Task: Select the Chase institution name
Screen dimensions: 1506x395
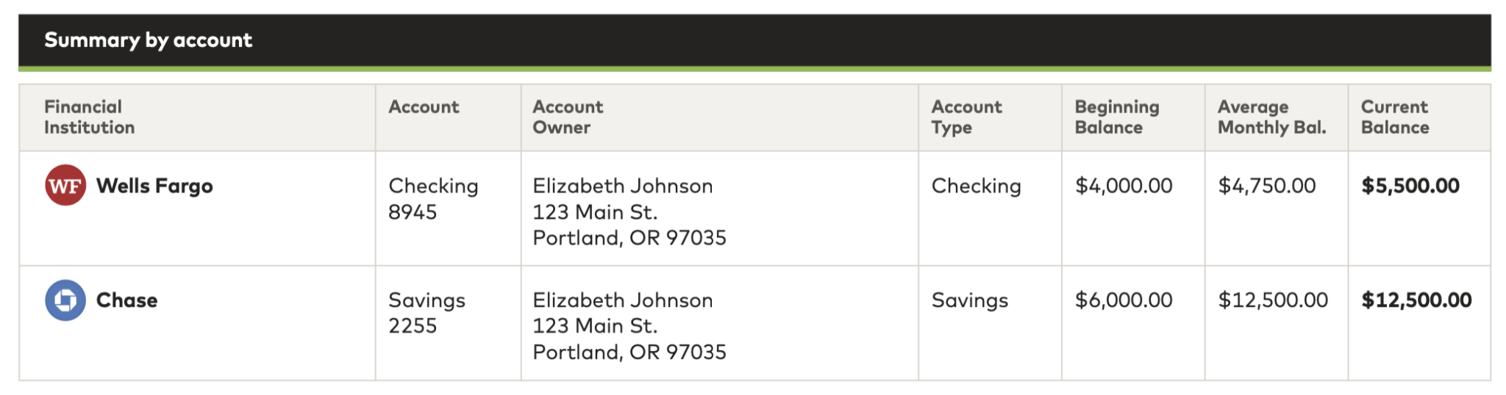Action: 126,300
